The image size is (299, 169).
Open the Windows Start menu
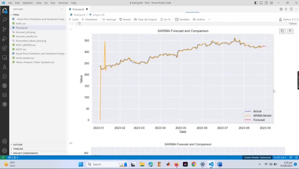(81, 164)
